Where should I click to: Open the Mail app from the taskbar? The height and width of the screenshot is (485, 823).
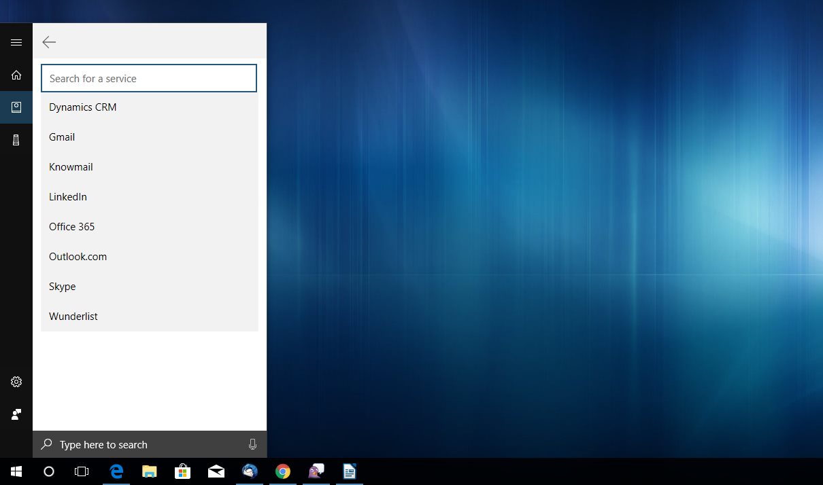pyautogui.click(x=216, y=471)
